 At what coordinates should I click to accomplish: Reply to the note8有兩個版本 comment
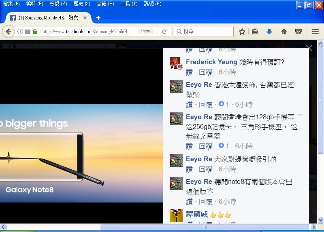[x=206, y=201]
